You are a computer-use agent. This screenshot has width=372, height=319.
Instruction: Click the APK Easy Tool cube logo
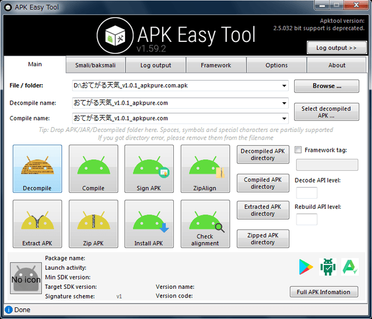coord(115,35)
